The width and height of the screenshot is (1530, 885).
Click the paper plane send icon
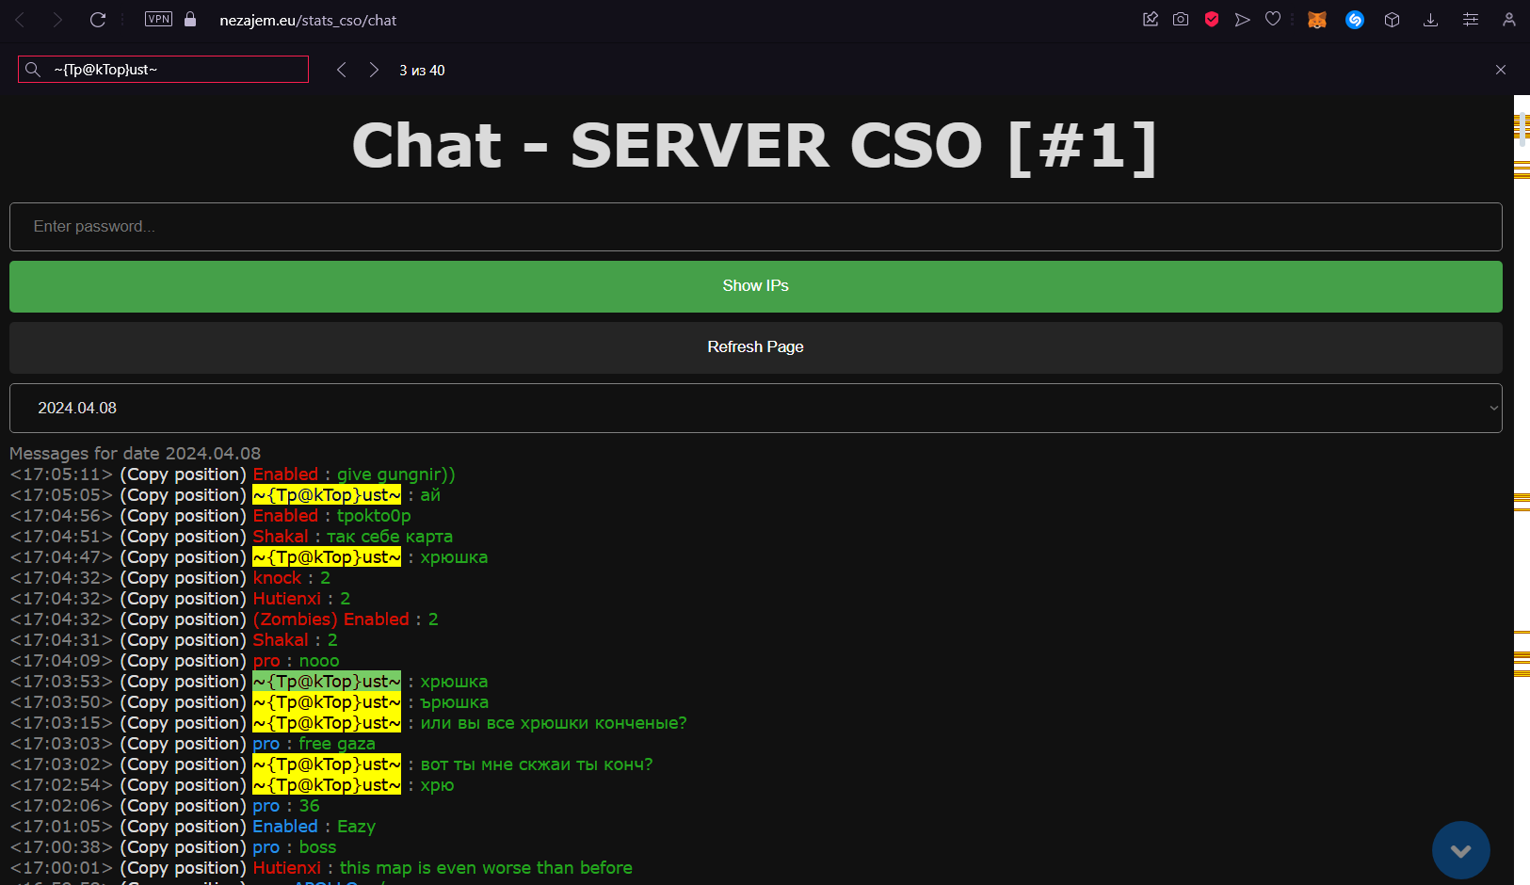pyautogui.click(x=1243, y=20)
